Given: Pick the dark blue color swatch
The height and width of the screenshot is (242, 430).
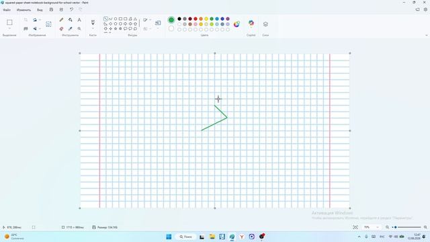Looking at the screenshot, I should (222, 19).
